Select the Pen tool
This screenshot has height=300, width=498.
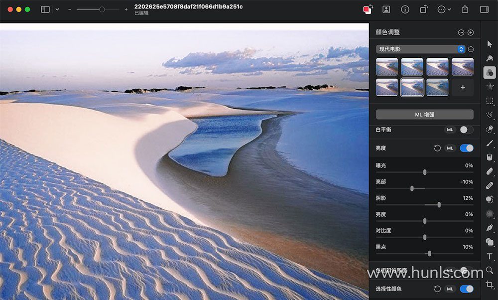490,228
